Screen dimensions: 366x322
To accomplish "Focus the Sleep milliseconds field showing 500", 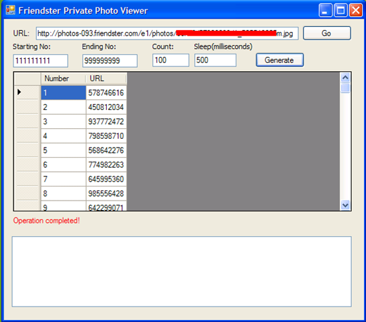I will 215,60.
